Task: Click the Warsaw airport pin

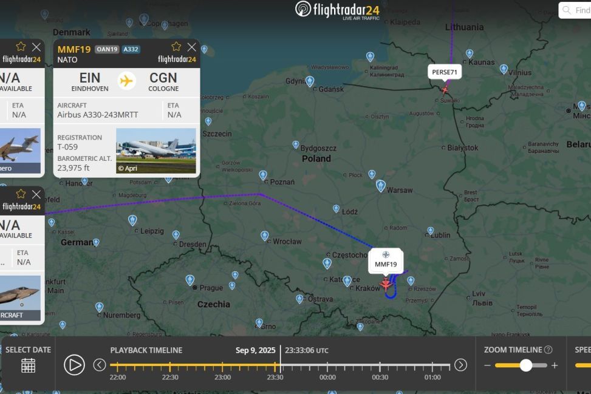Action: 381,186
